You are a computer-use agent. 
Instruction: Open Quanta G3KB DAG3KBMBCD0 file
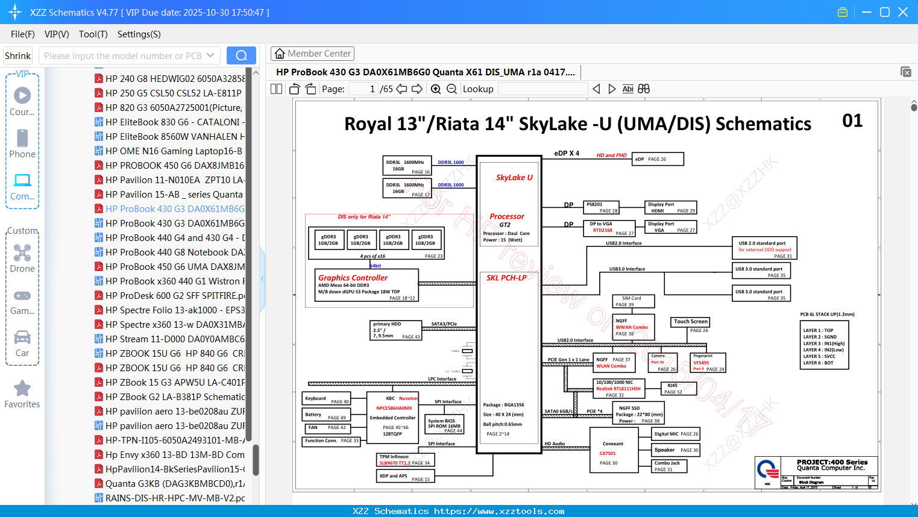point(170,483)
